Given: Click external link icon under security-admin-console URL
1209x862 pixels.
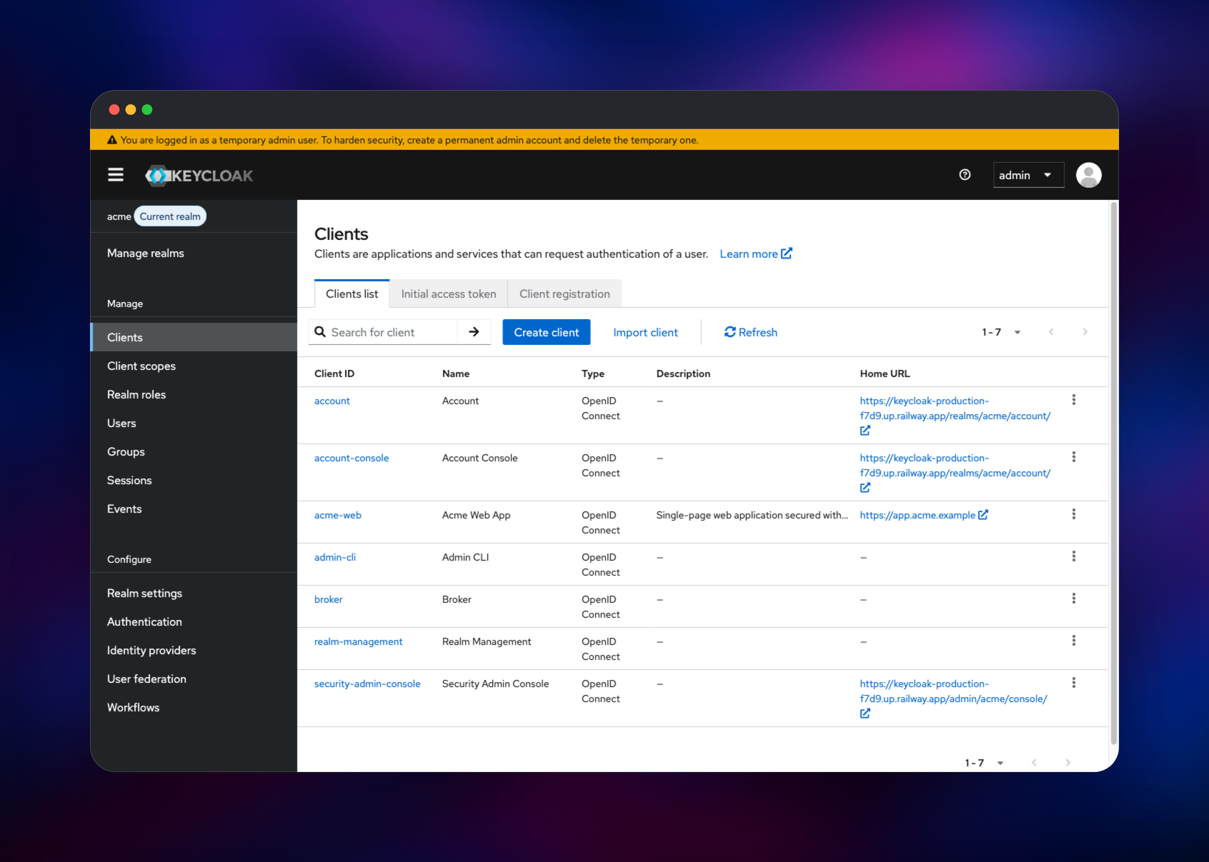Looking at the screenshot, I should [865, 713].
